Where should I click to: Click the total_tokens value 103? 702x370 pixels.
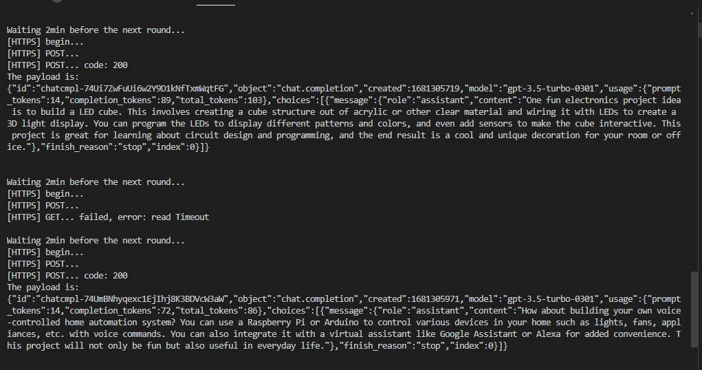(255, 100)
